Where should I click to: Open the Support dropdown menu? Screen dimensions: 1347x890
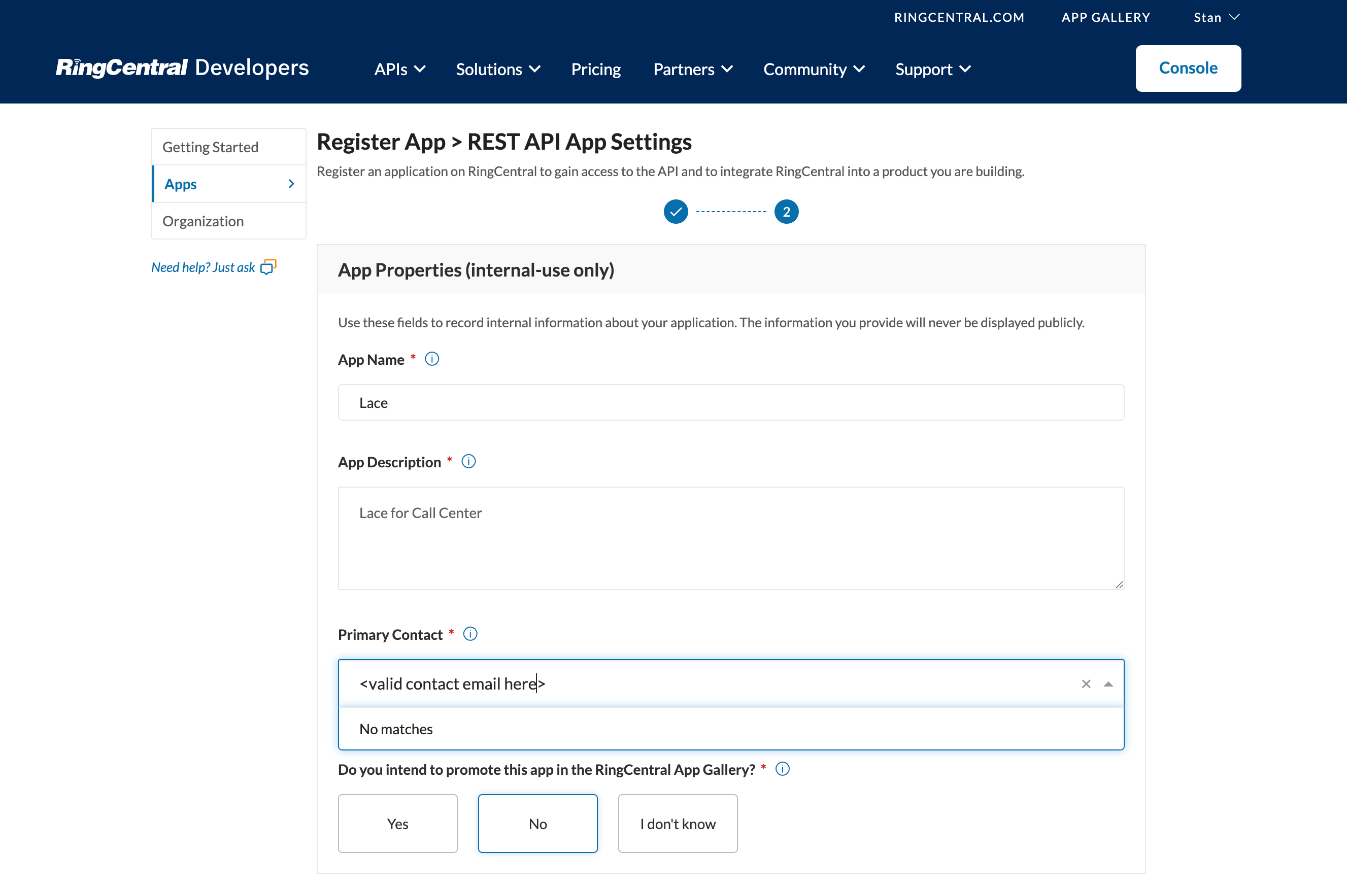coord(933,69)
